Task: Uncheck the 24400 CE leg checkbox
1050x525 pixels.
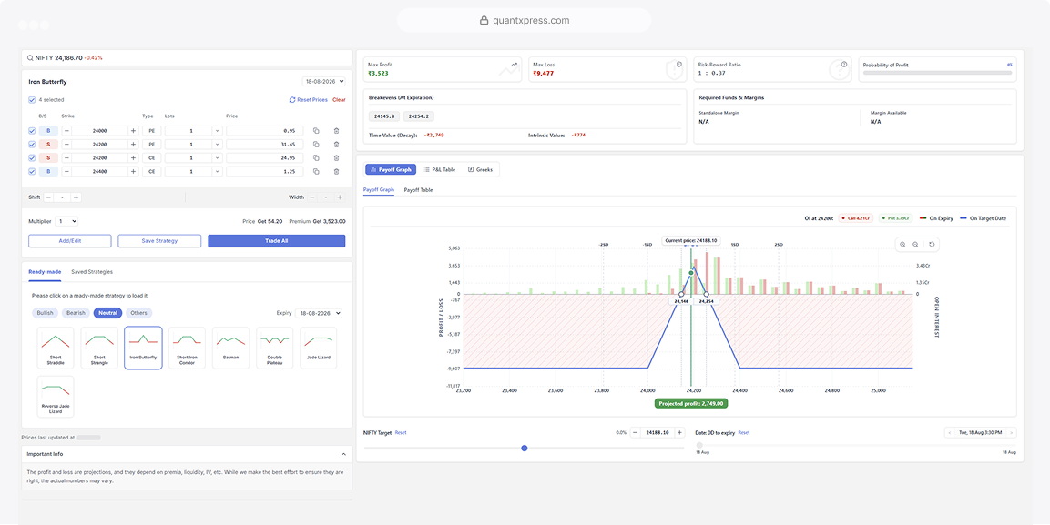Action: 32,172
